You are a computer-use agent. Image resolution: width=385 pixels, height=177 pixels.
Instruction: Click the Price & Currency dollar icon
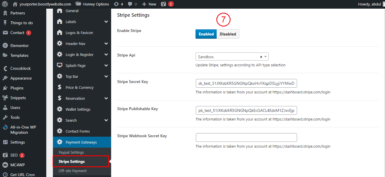click(60, 87)
